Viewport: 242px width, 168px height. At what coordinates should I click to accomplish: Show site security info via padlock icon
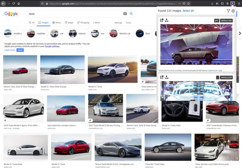point(47,3)
